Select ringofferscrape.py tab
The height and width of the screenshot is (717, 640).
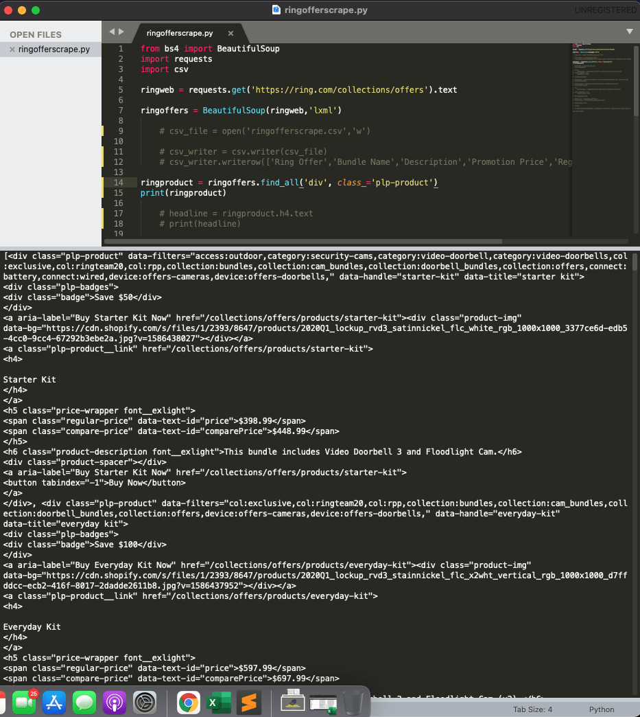(180, 33)
